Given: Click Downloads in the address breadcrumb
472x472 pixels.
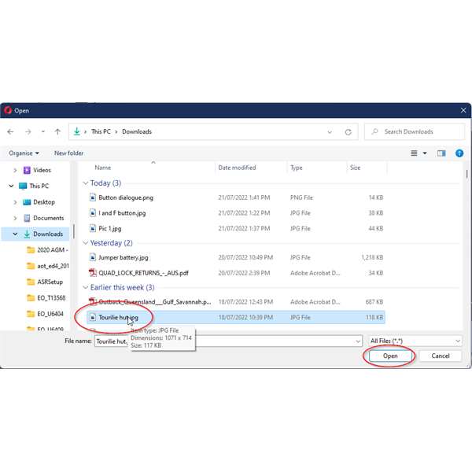Looking at the screenshot, I should click(x=137, y=132).
